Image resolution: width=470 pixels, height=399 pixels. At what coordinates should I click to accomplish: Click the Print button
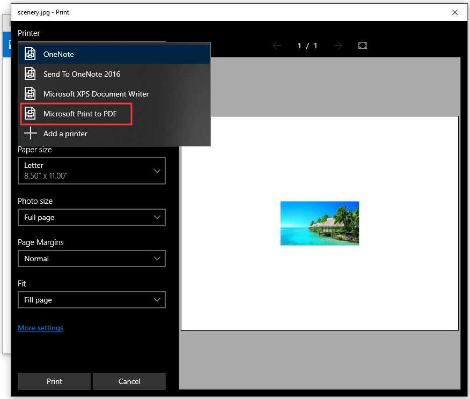click(54, 381)
